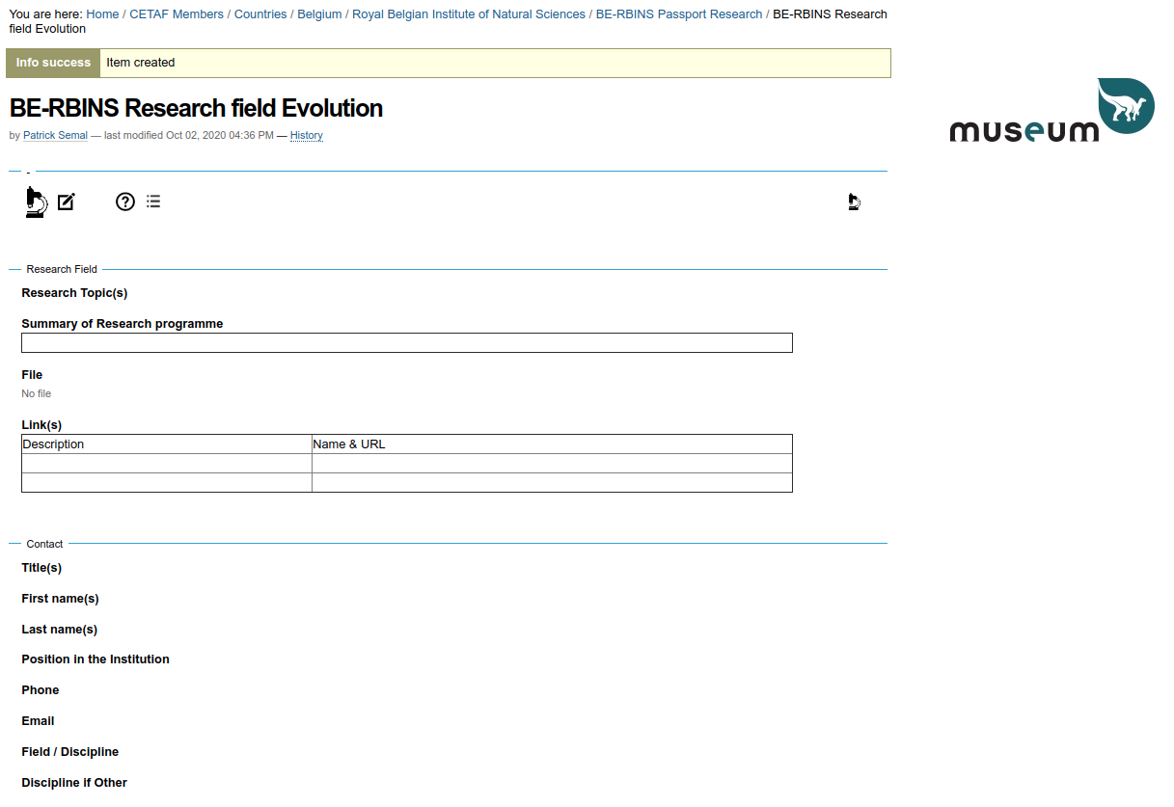Click the small microscope icon at right
The image size is (1174, 807).
coord(854,202)
